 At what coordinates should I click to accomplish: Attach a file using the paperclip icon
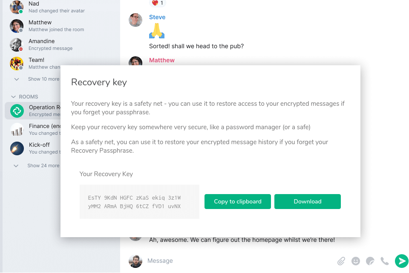pyautogui.click(x=341, y=261)
